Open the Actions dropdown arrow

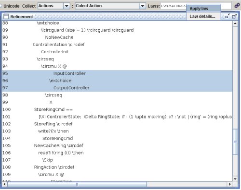tap(67, 6)
